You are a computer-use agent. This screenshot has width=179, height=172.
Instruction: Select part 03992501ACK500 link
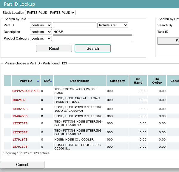pos(26,91)
